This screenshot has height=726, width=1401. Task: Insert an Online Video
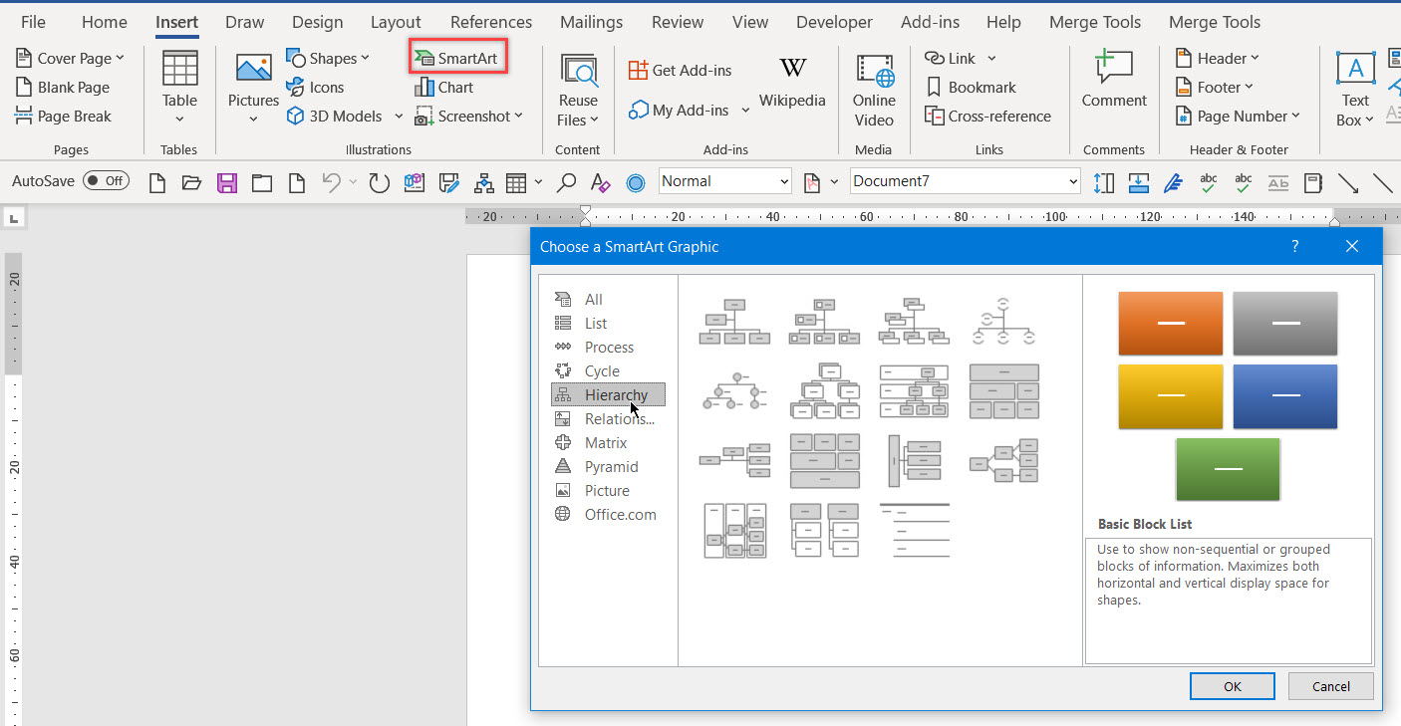pos(874,90)
